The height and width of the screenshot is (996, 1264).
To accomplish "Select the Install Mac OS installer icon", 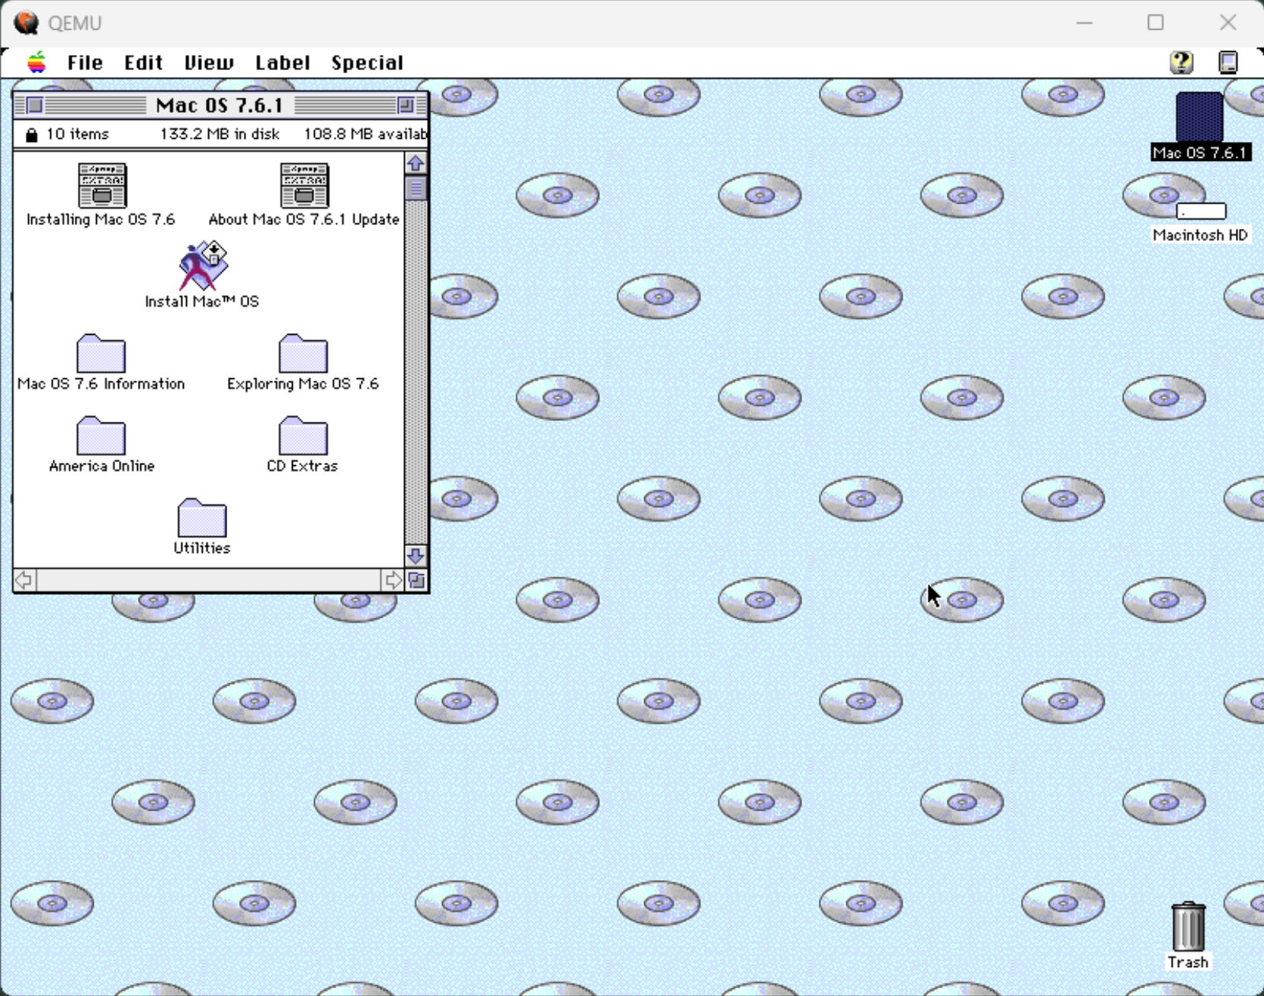I will pyautogui.click(x=203, y=265).
